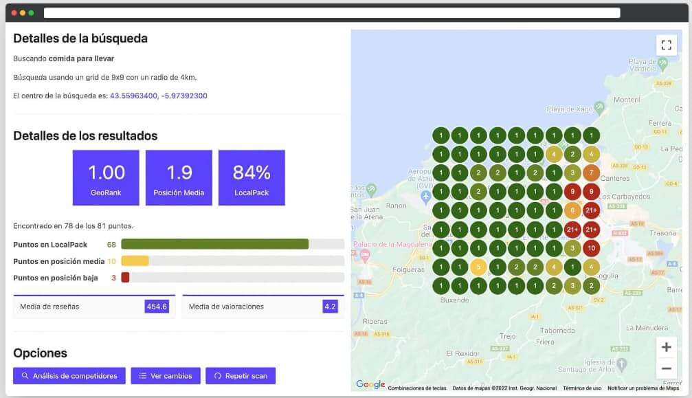Click the Ver cambios button
Image resolution: width=692 pixels, height=398 pixels.
166,376
